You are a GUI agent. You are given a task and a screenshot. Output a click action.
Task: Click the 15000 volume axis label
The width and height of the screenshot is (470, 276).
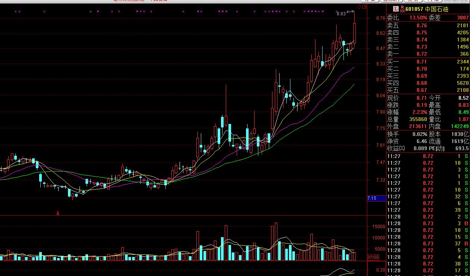[x=377, y=227]
